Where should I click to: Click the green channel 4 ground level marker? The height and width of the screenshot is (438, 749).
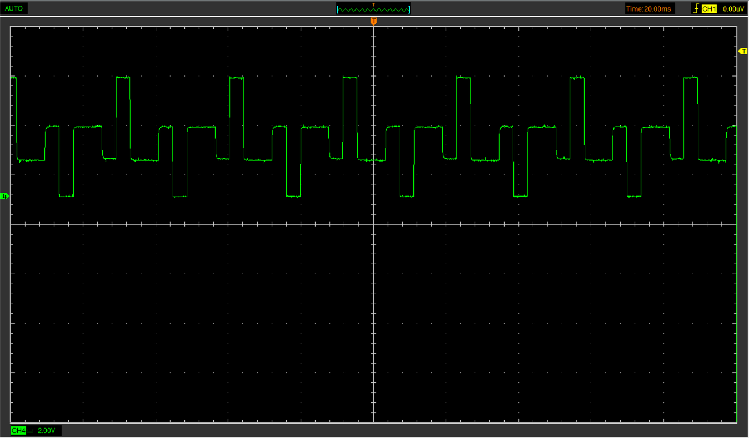4,196
